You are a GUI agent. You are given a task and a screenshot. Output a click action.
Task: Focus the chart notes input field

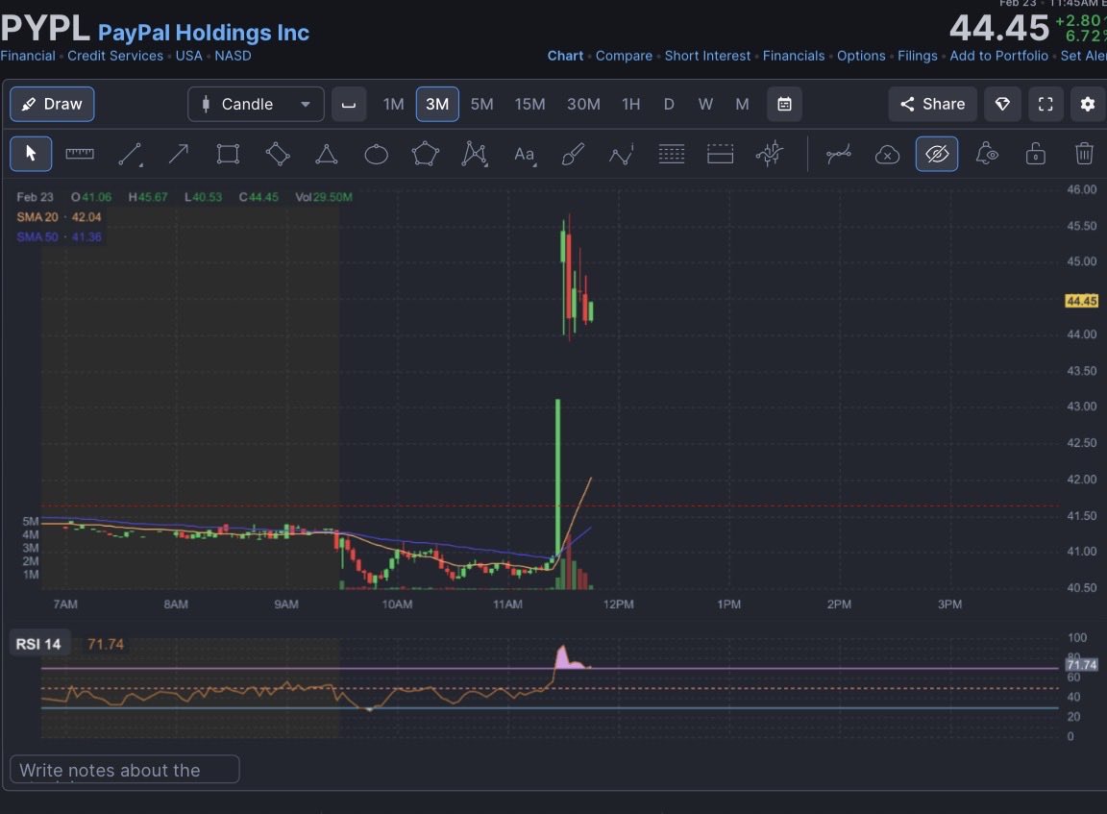click(125, 770)
